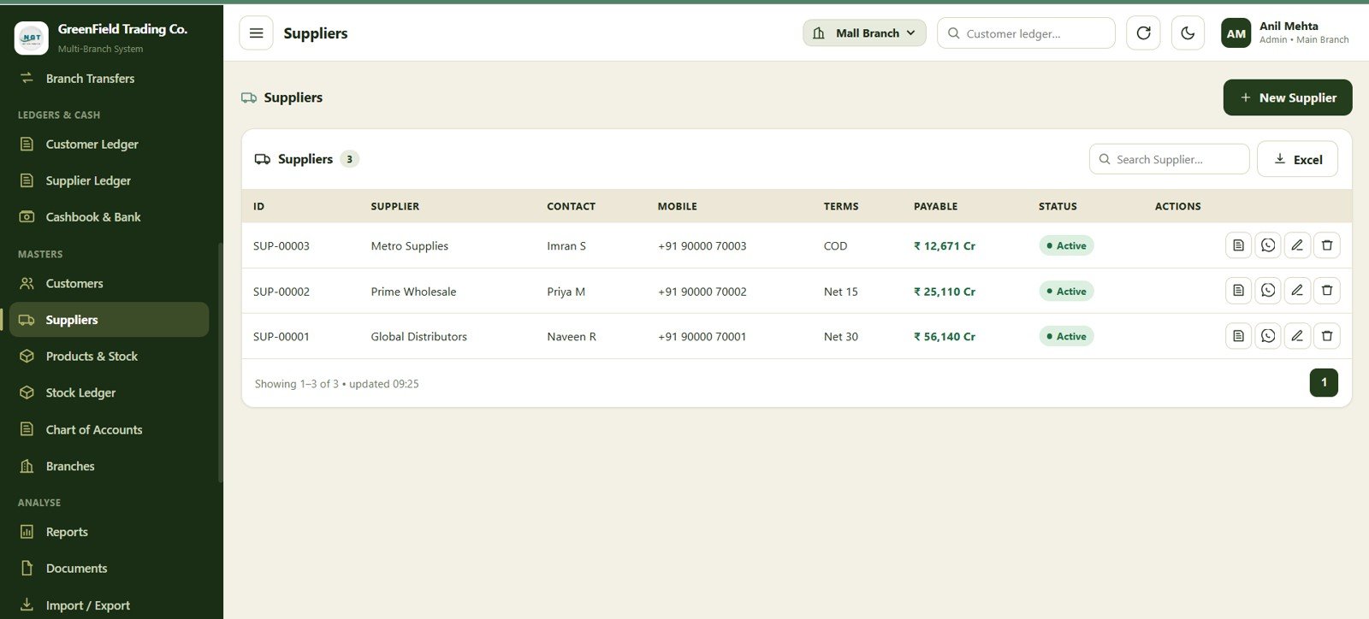
Task: Delete the Global Distributors supplier
Action: click(1327, 336)
